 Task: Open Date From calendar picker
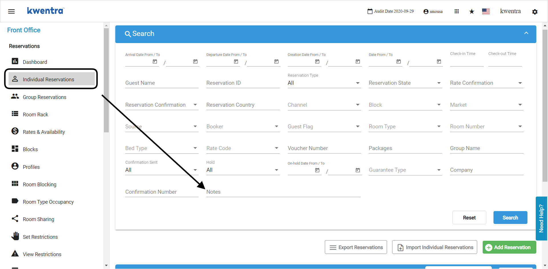(399, 62)
